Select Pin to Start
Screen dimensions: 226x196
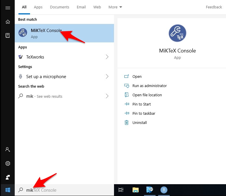[x=141, y=104]
